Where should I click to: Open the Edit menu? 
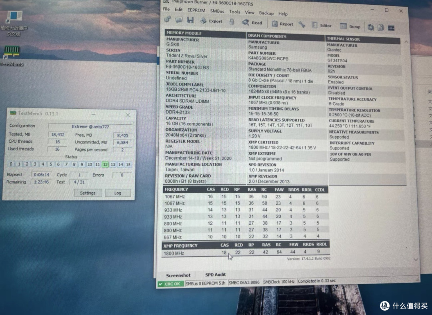pos(178,9)
